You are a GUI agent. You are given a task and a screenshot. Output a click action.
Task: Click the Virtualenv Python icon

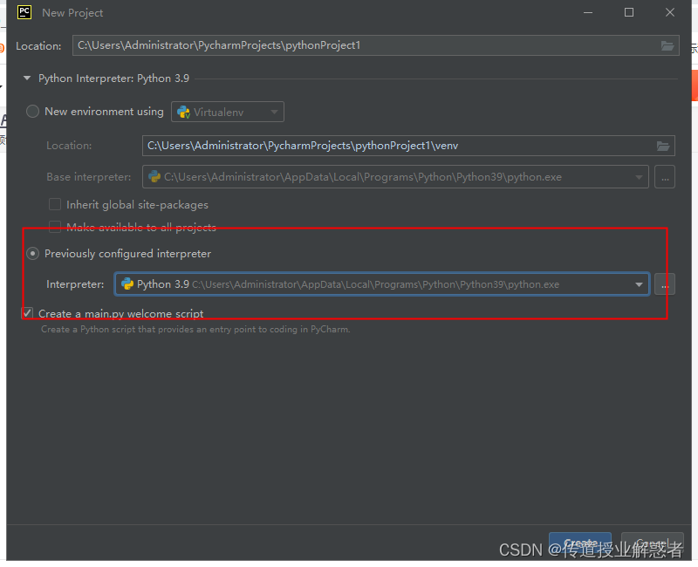pos(183,113)
